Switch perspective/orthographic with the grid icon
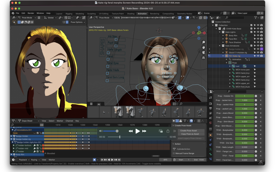The width and height of the screenshot is (275, 172). [x=203, y=58]
